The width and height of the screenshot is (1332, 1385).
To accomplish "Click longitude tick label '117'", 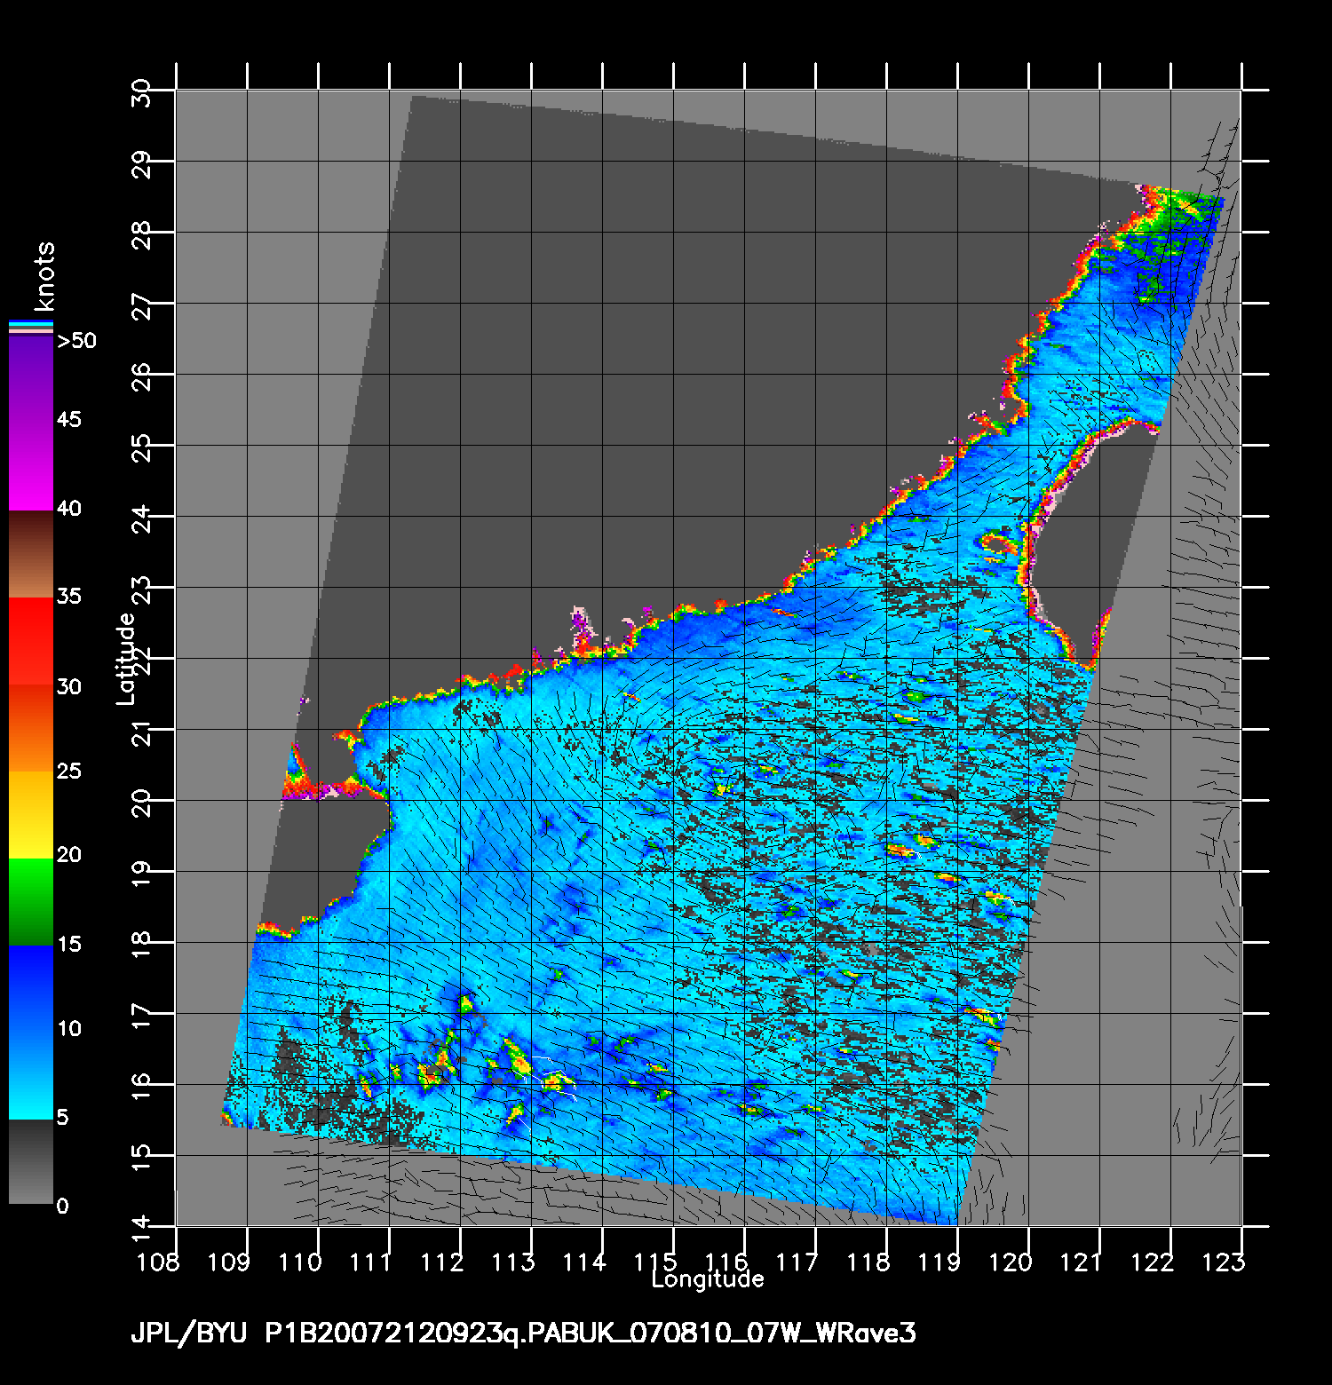I will tap(799, 1262).
